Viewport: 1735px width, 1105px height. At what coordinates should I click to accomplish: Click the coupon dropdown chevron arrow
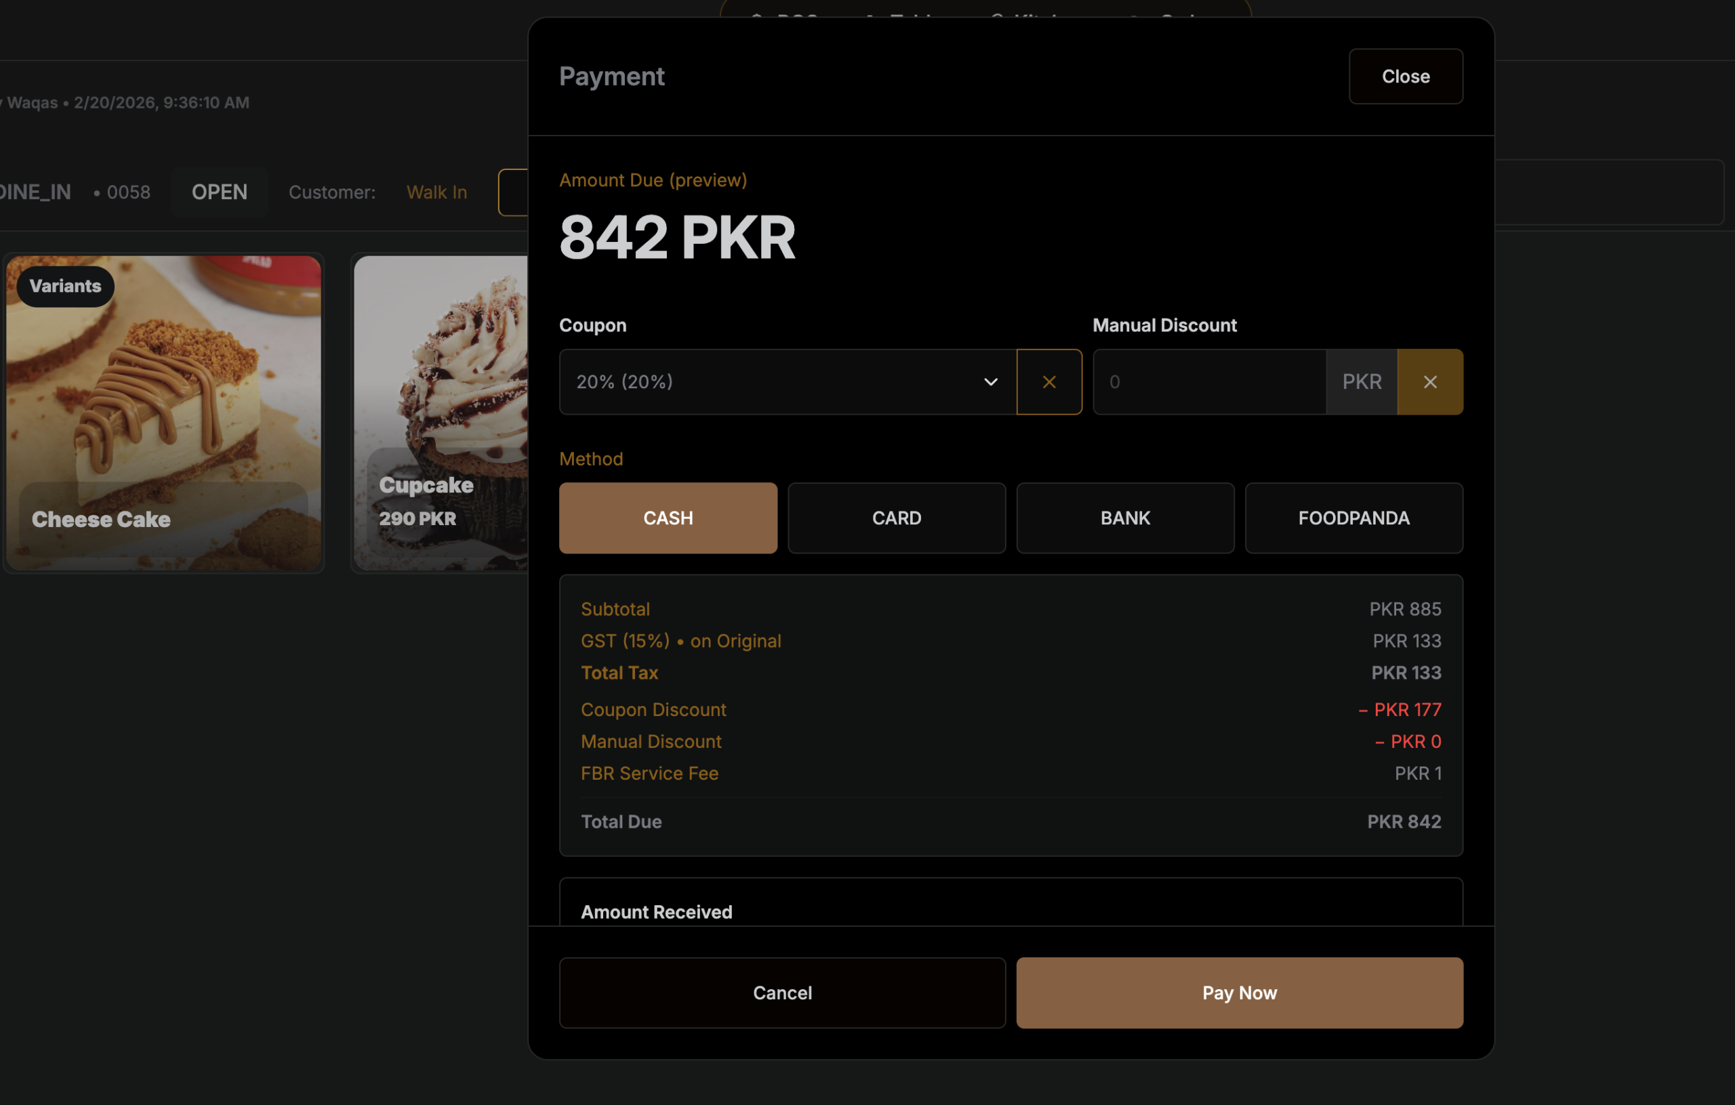pyautogui.click(x=991, y=382)
